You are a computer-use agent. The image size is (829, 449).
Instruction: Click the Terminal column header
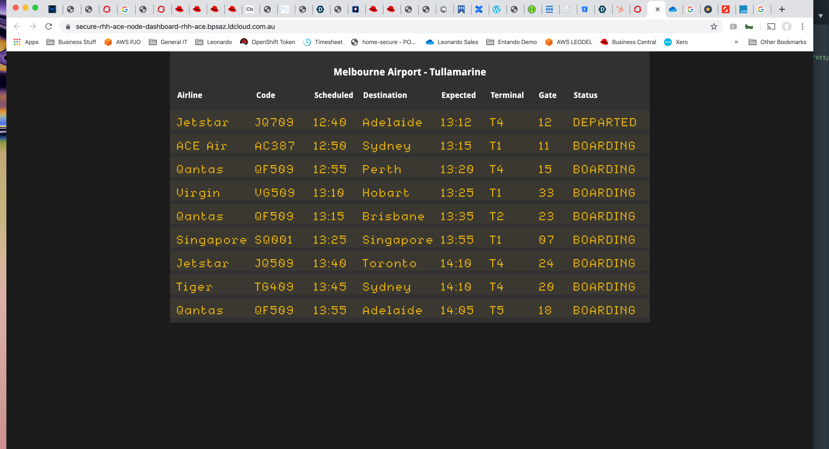507,95
